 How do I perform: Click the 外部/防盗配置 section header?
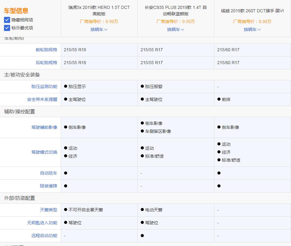click(20, 198)
